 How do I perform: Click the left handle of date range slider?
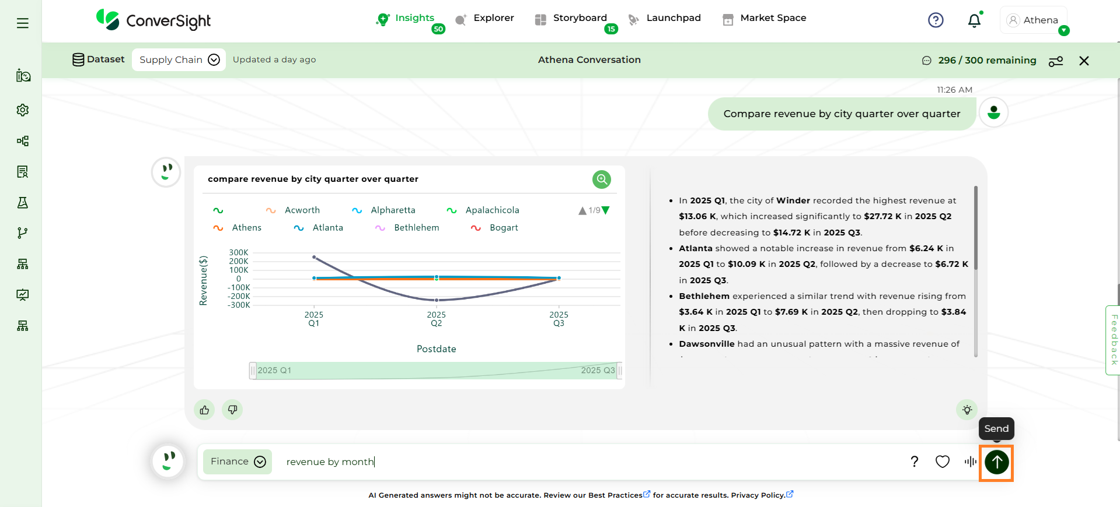(x=253, y=371)
